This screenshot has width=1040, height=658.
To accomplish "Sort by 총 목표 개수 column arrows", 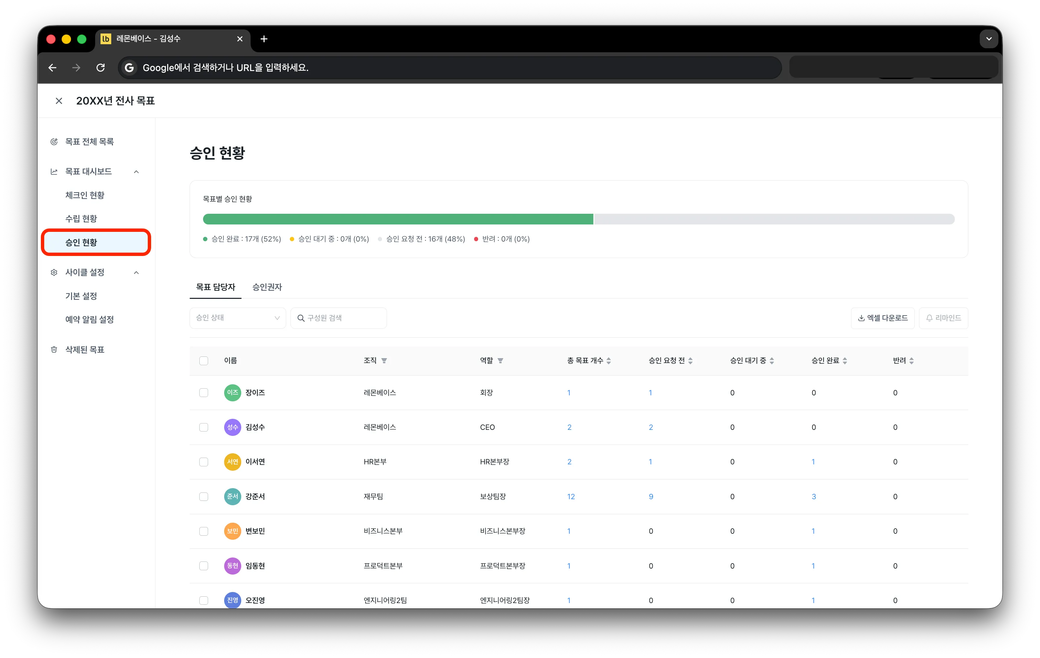I will point(608,360).
